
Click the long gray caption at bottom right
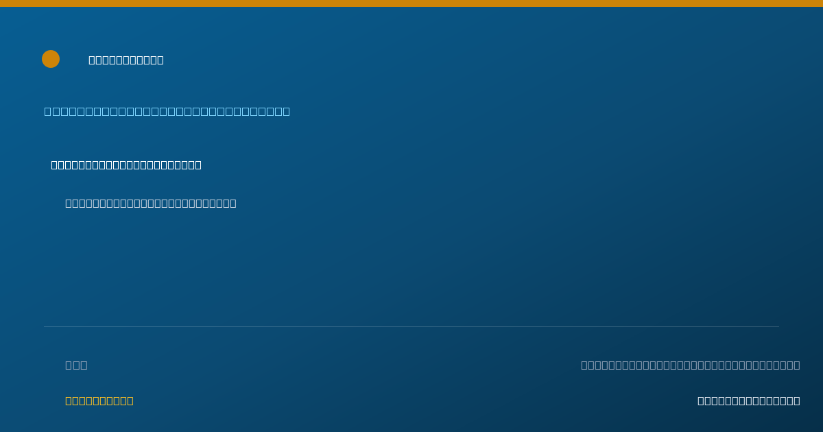tap(691, 365)
